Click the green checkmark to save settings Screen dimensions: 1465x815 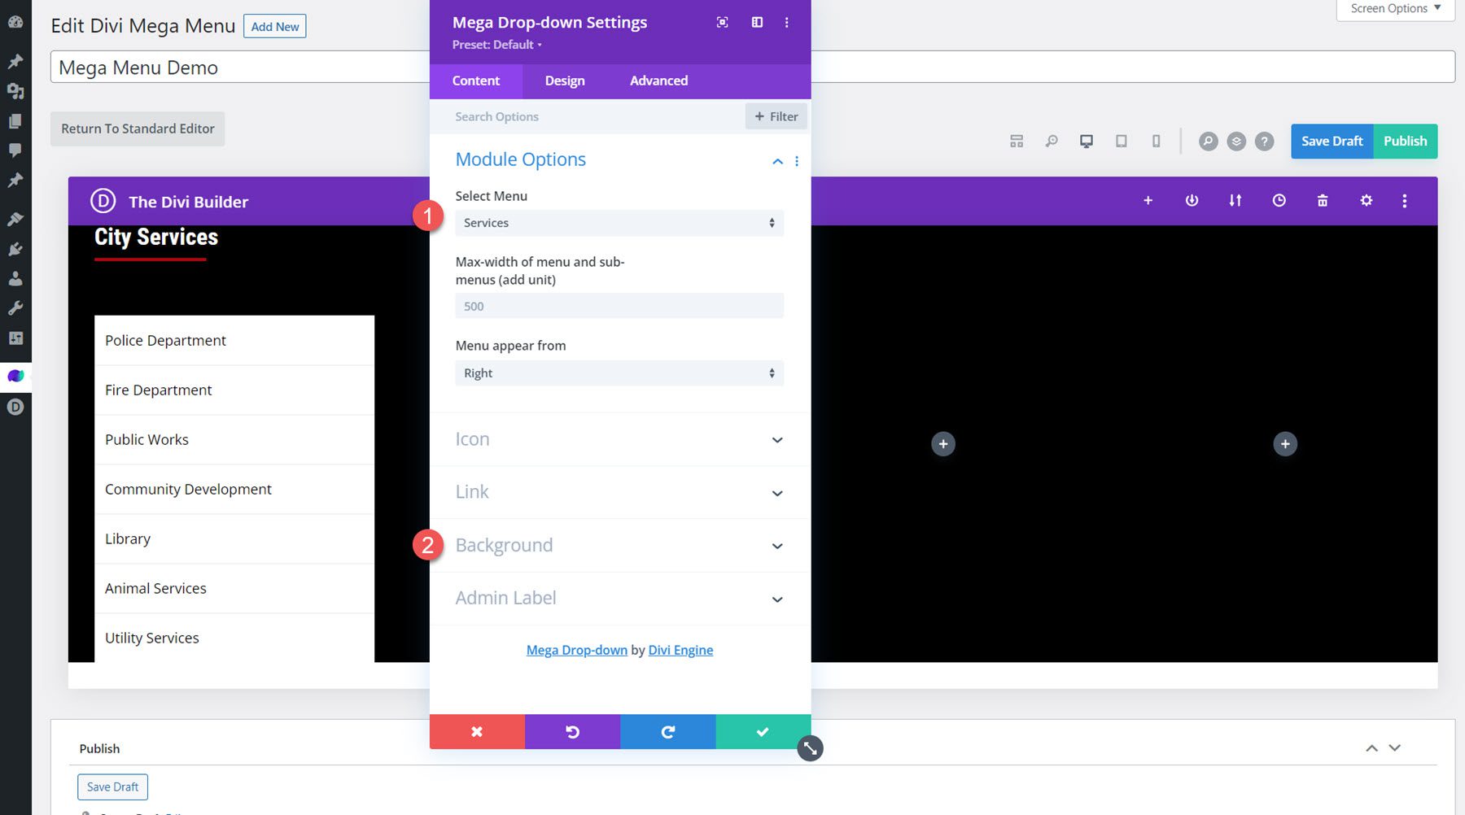[x=763, y=731]
